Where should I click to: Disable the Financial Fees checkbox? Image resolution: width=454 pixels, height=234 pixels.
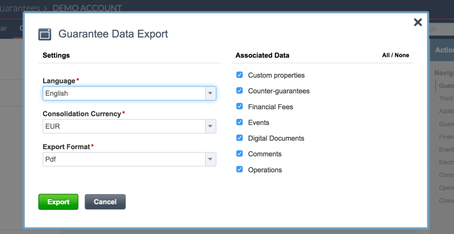tap(239, 106)
